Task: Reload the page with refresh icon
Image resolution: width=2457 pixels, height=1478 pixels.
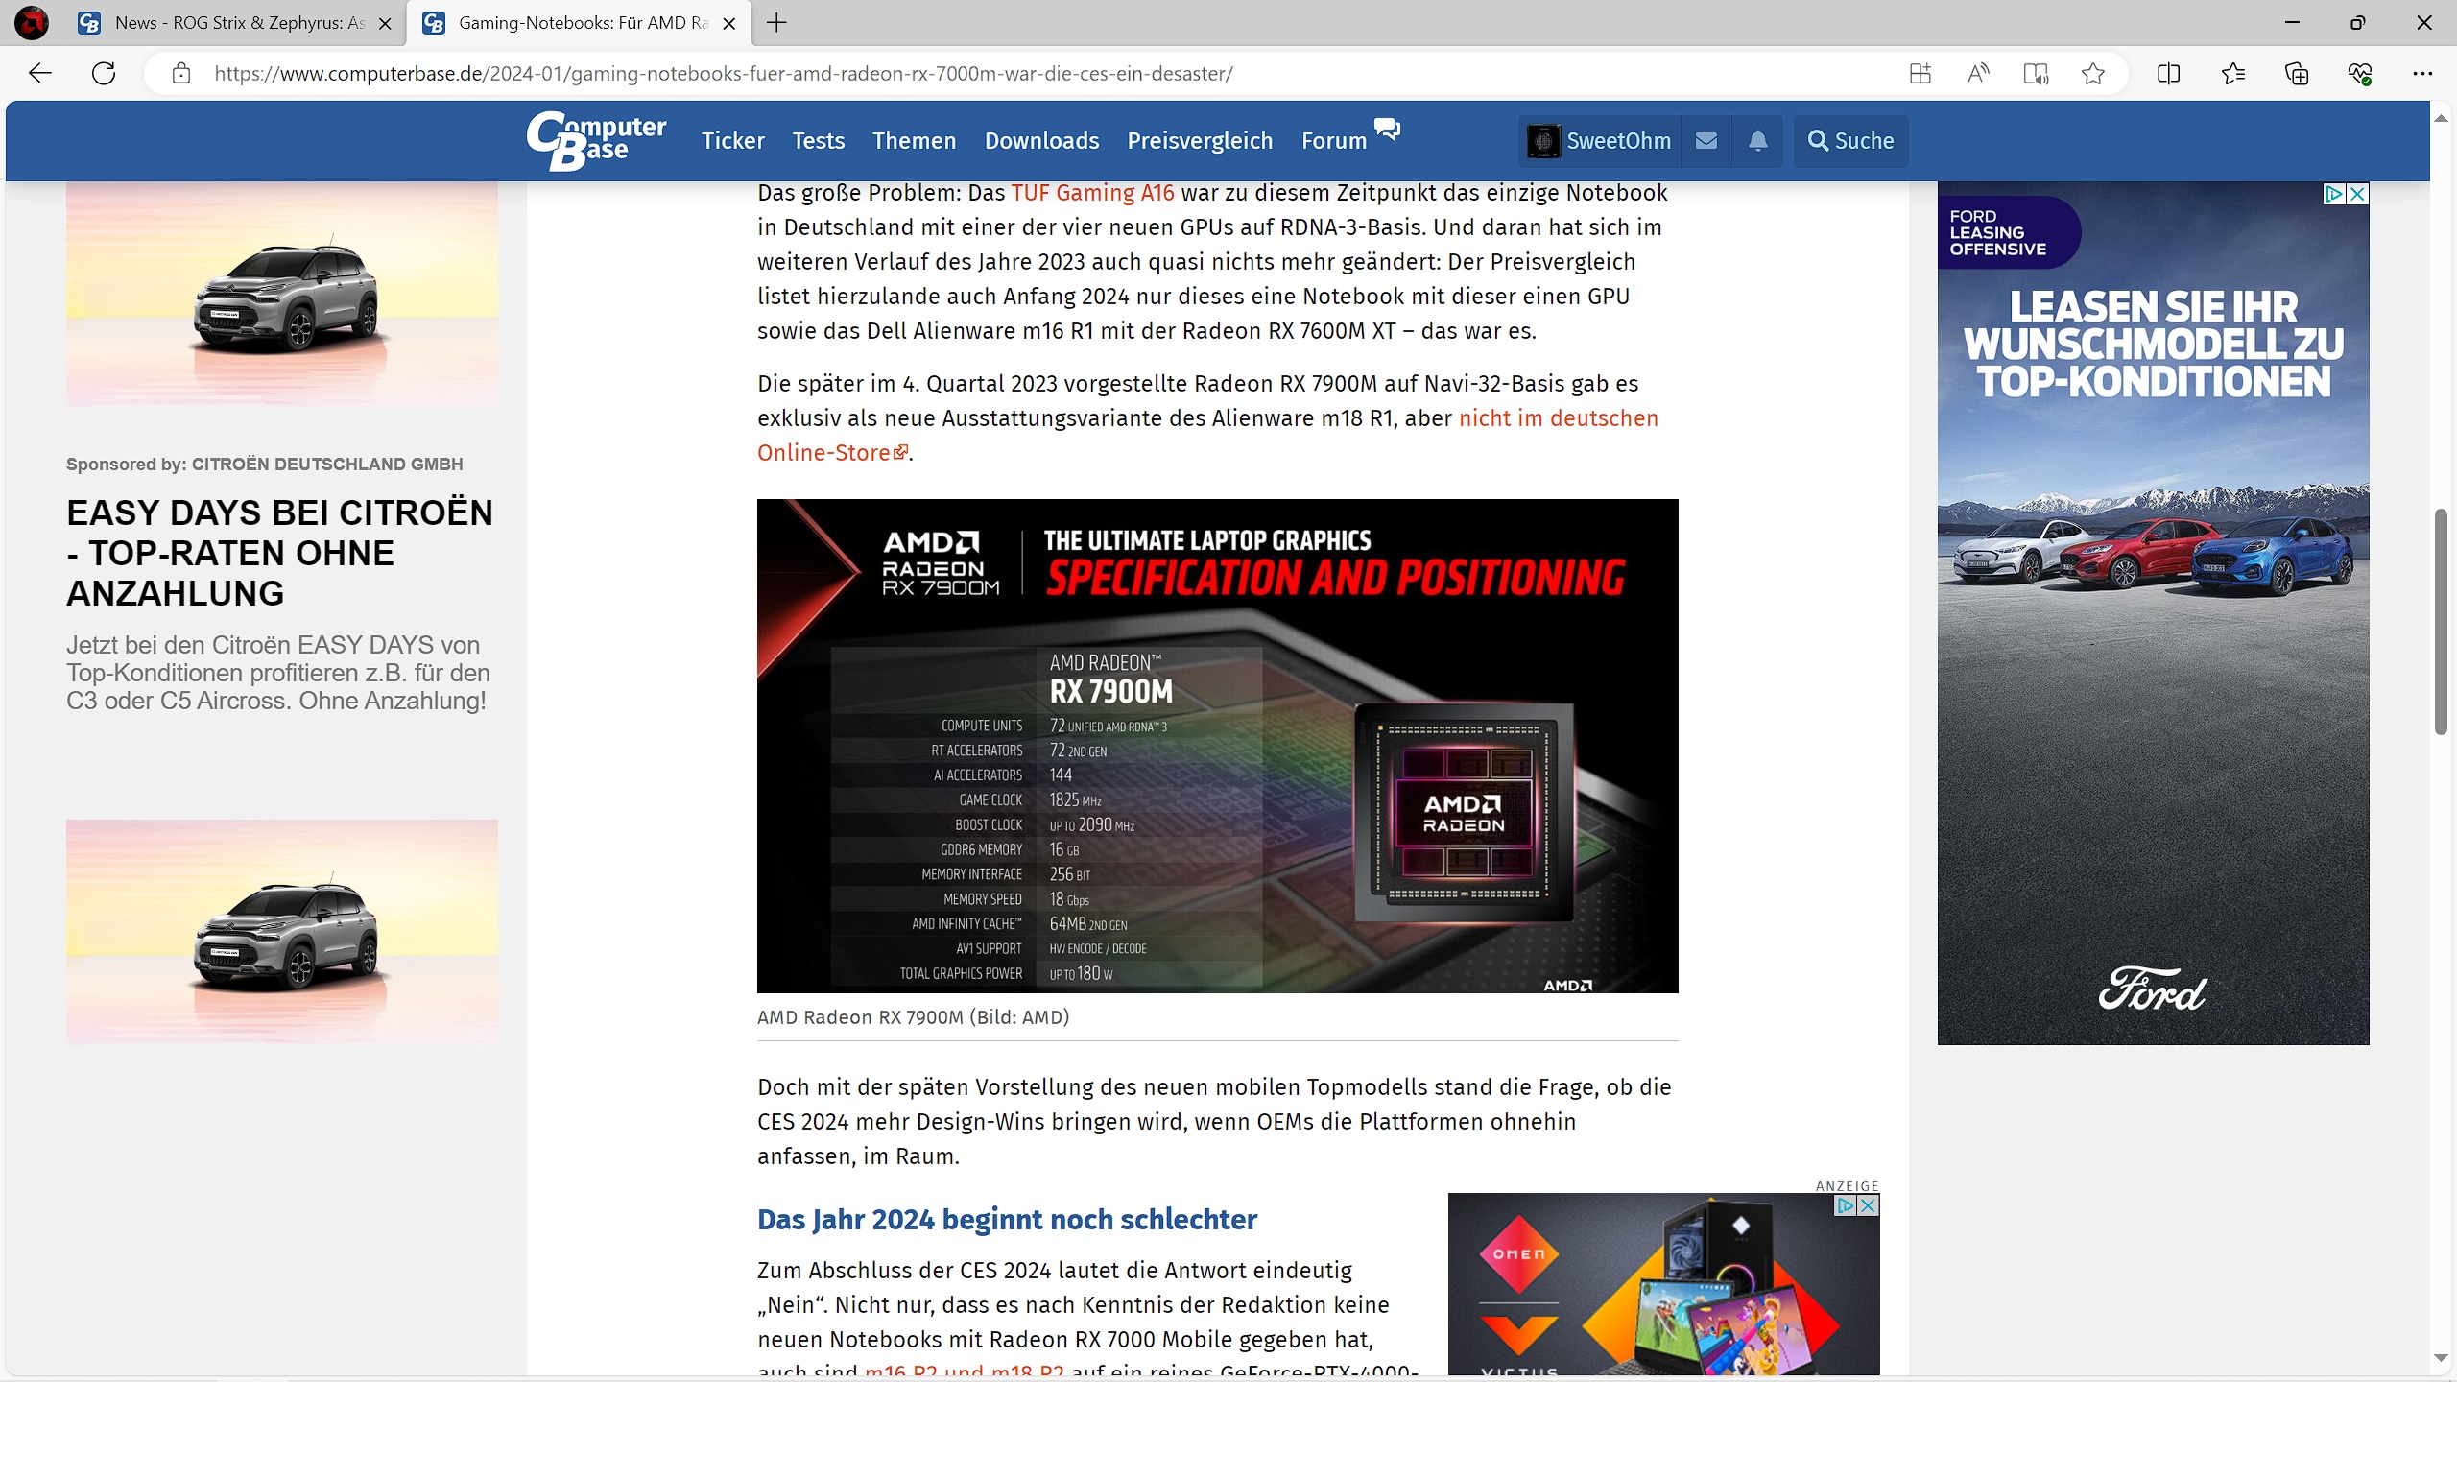Action: click(104, 73)
